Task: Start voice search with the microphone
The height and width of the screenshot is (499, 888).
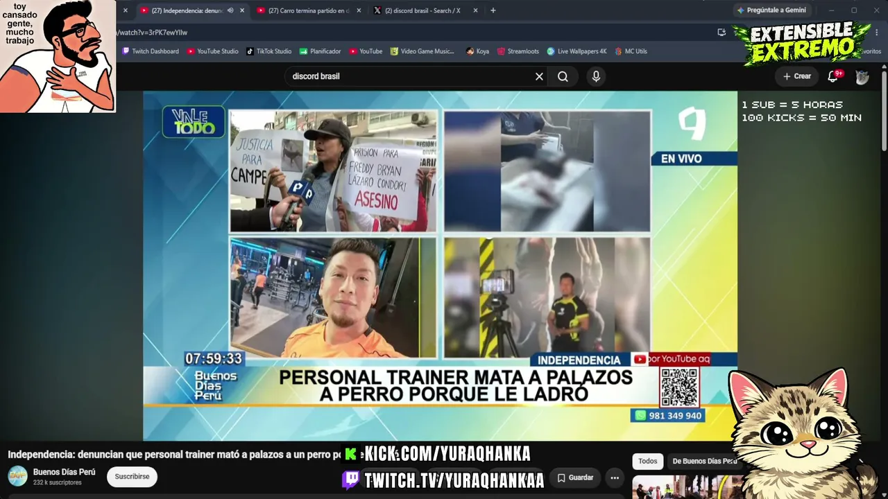Action: [596, 76]
